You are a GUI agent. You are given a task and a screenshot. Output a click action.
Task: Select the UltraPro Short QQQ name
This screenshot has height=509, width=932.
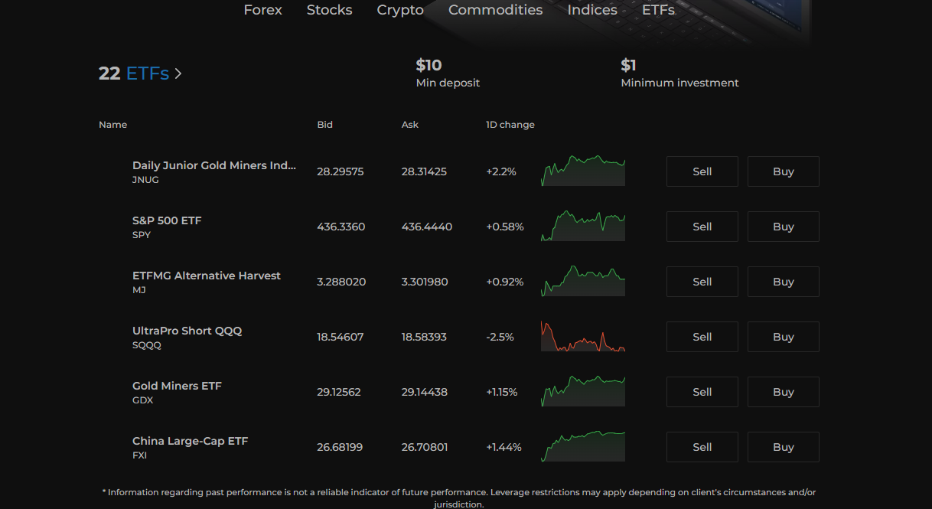(187, 331)
